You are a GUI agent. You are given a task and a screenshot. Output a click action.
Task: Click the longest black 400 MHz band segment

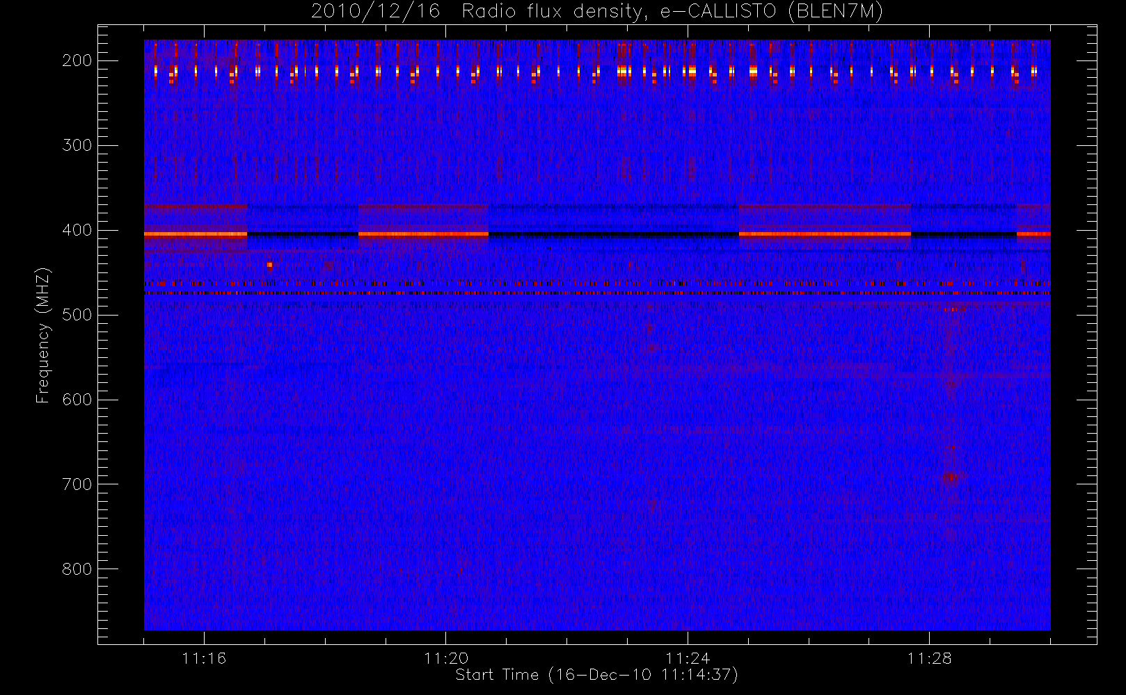[613, 235]
